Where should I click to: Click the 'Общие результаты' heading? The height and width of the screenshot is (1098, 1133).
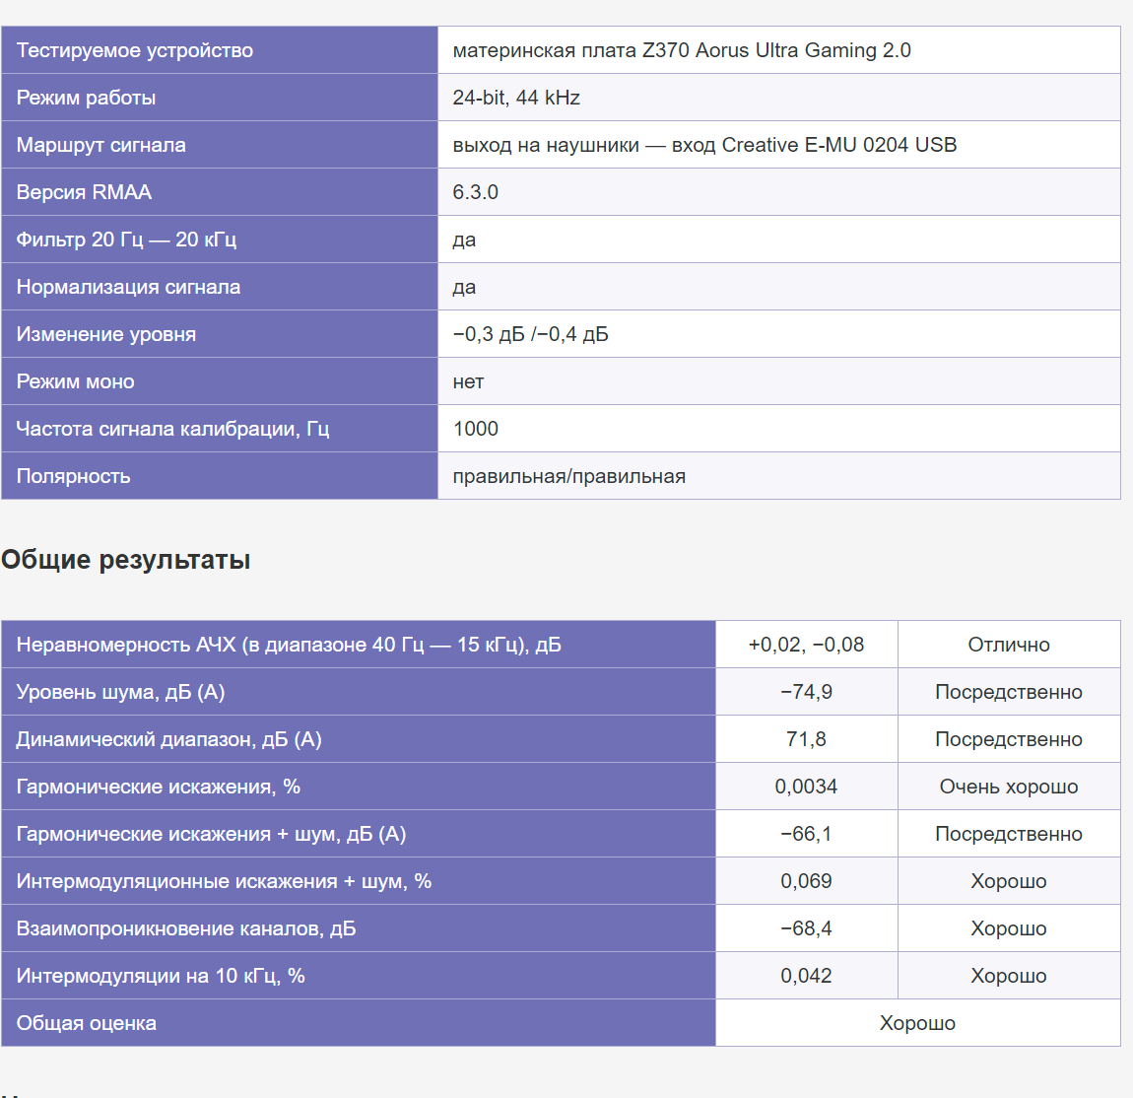[x=126, y=560]
